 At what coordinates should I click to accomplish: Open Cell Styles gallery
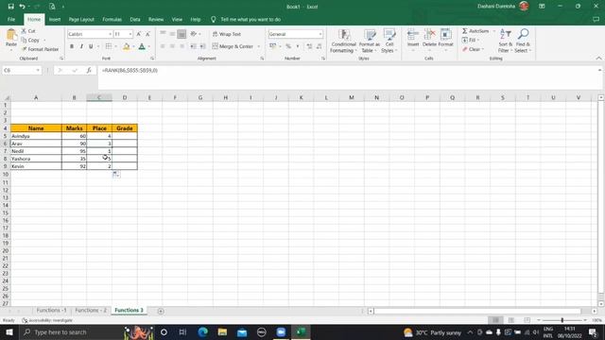[x=389, y=41]
